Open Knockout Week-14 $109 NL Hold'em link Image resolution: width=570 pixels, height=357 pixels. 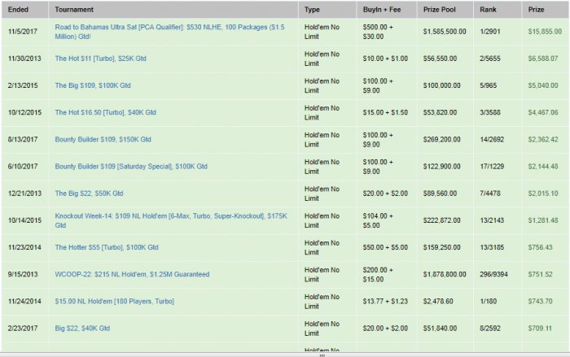tap(171, 220)
